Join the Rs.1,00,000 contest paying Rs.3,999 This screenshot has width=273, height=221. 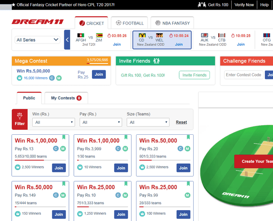pos(121,168)
